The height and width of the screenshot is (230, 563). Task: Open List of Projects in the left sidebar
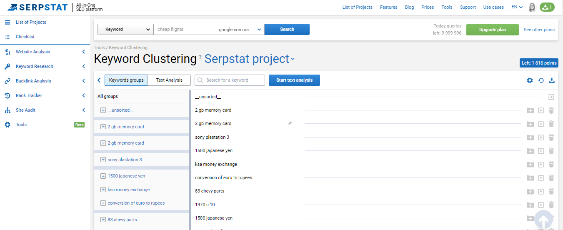click(x=31, y=22)
